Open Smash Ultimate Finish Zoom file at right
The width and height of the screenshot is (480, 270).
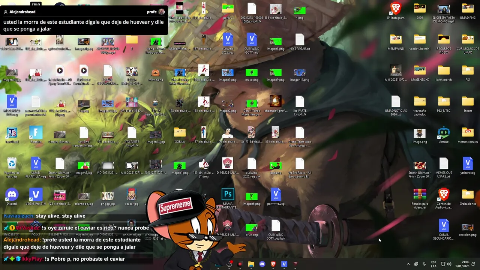(420, 169)
